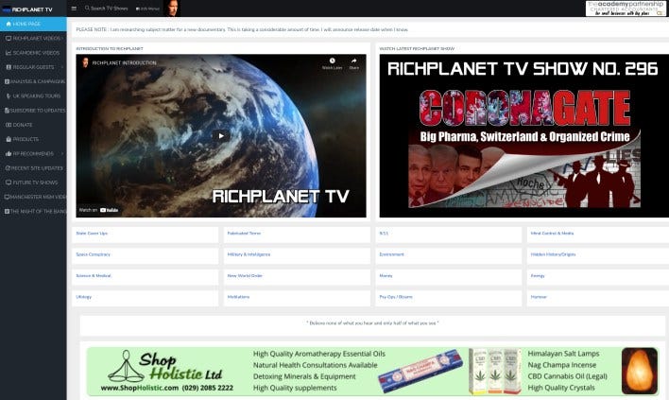Open the Ufology category link
669x400 pixels.
(83, 297)
